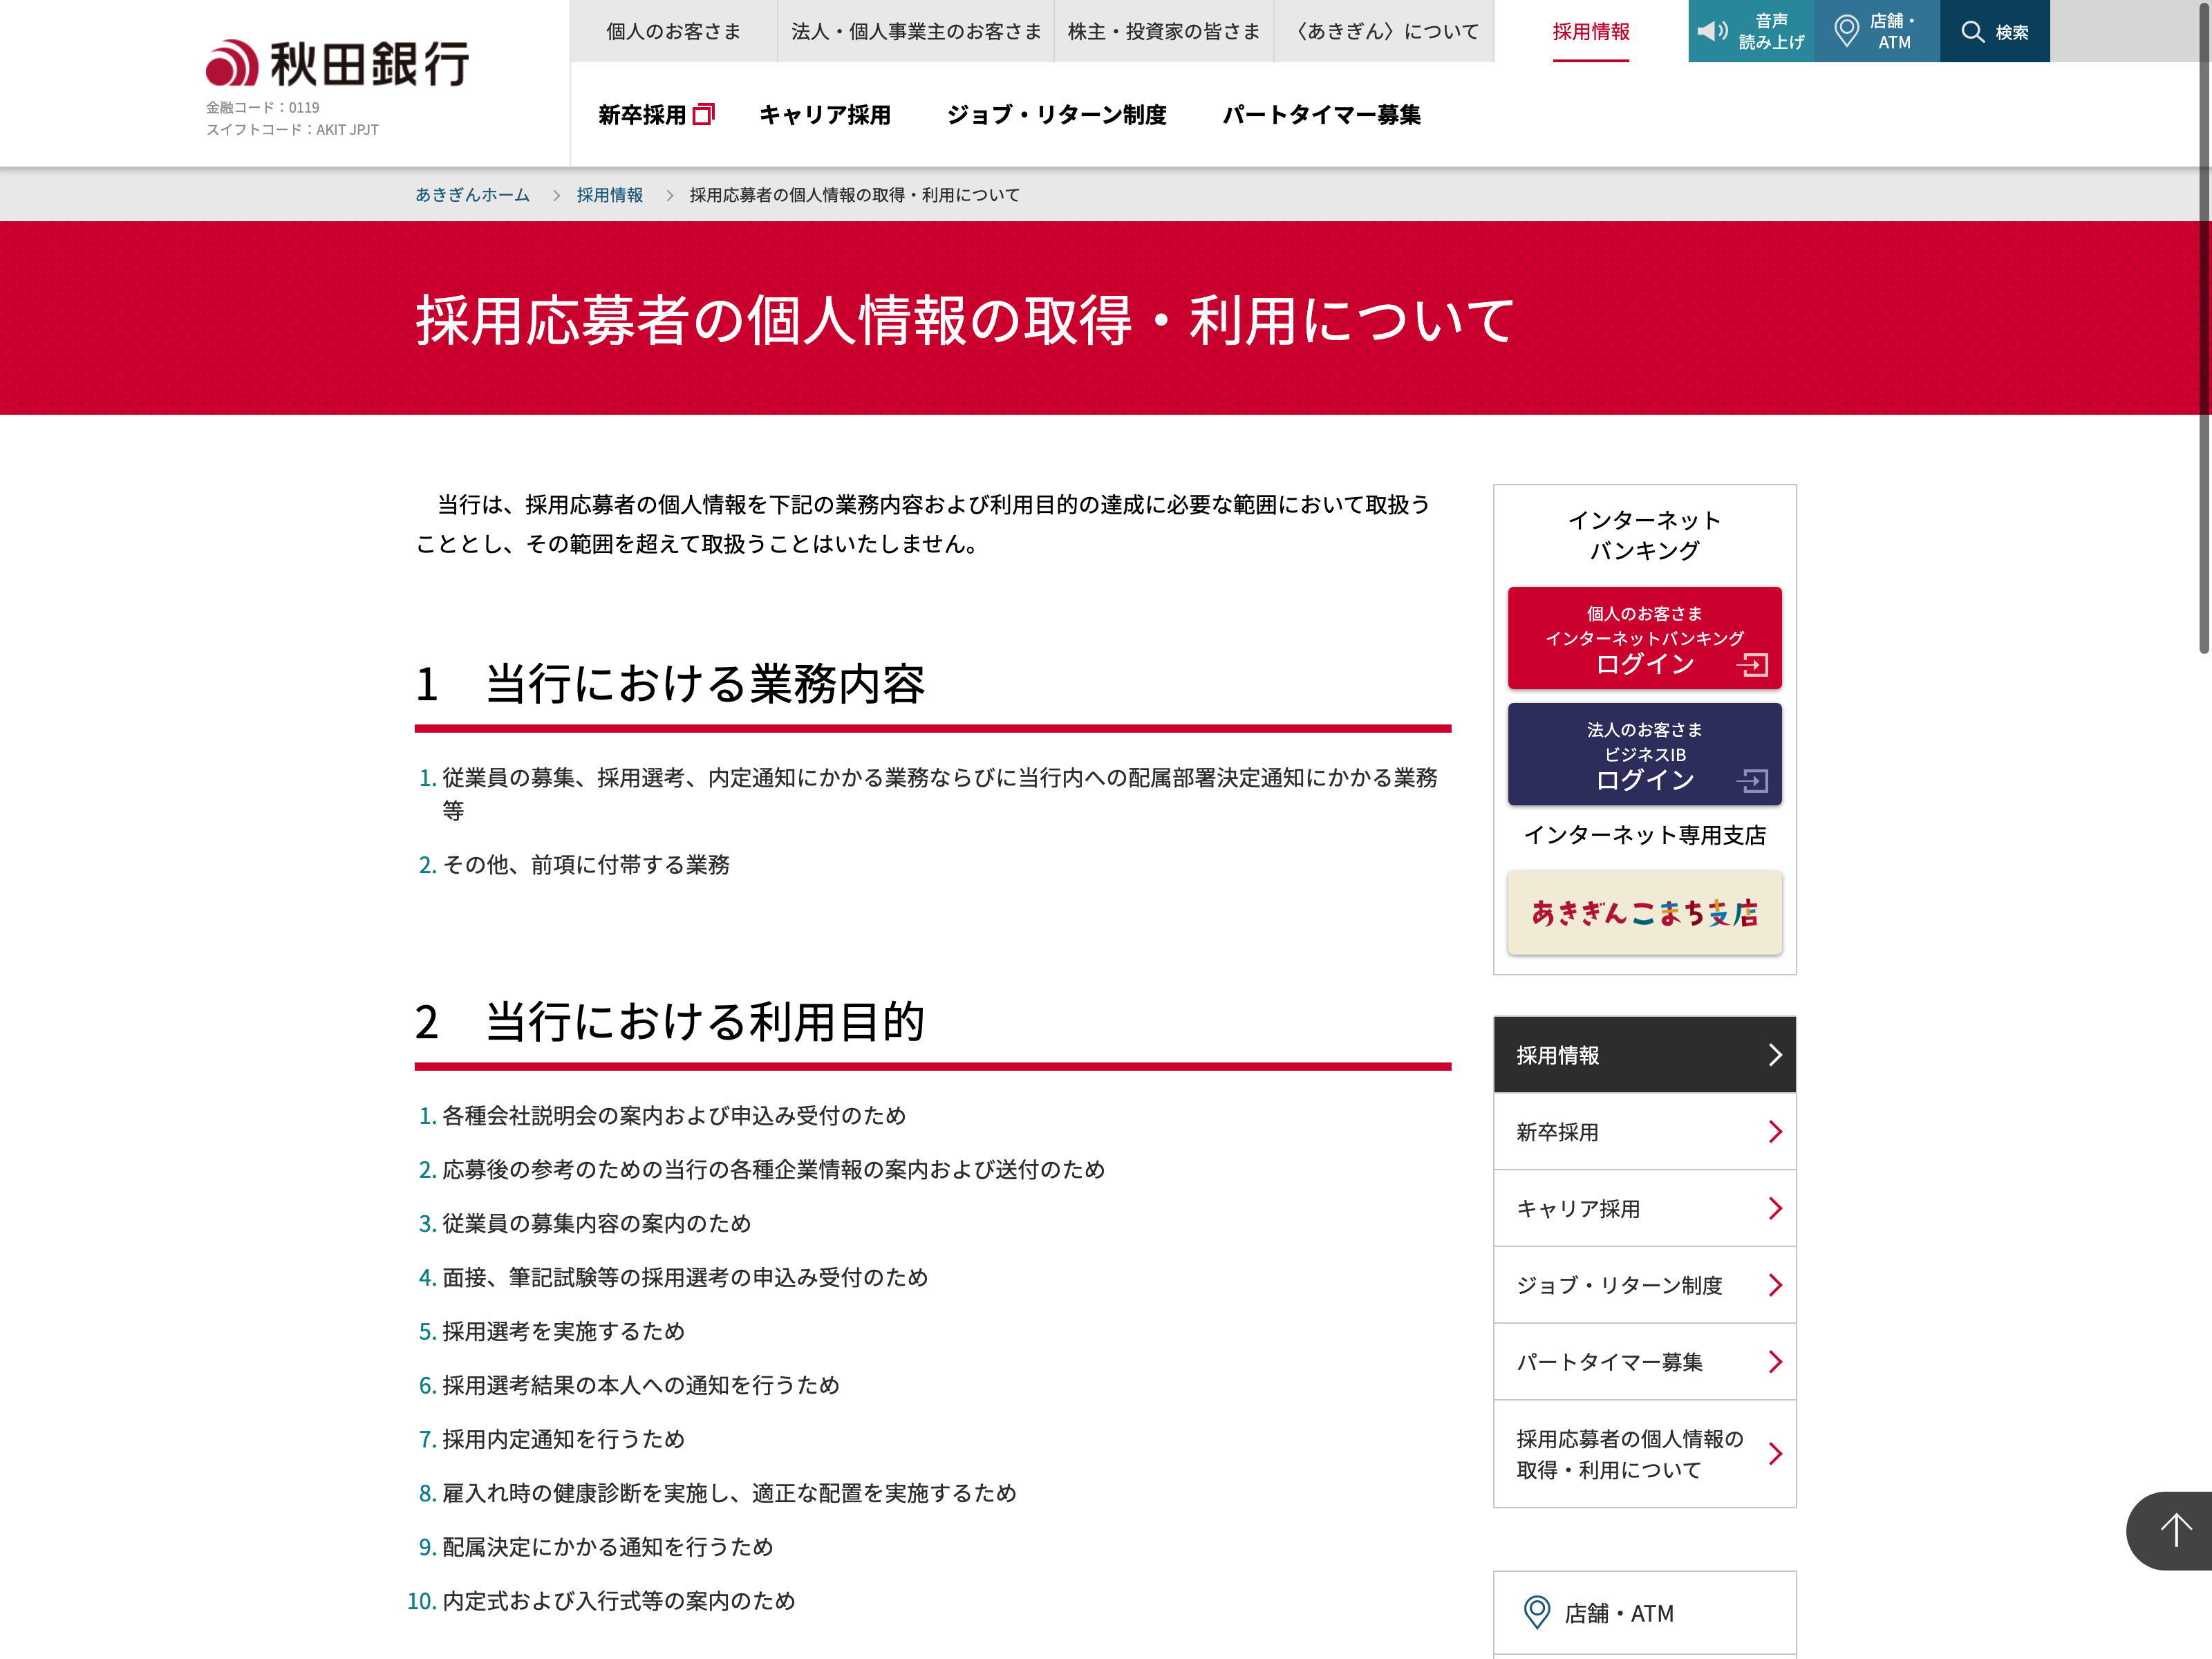This screenshot has width=2212, height=1659.
Task: Go to あきぎんホーム breadcrumb link
Action: (x=472, y=195)
